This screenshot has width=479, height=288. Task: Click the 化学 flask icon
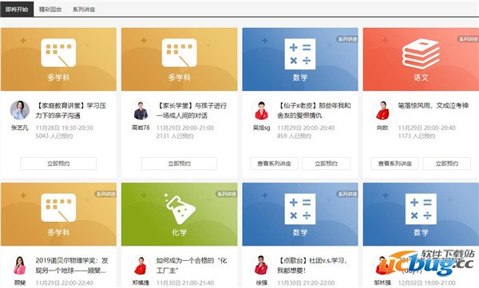coord(180,208)
